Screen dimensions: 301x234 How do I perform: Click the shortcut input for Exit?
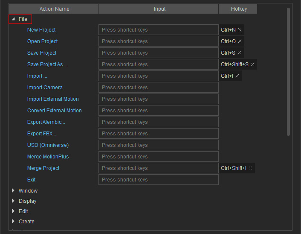click(x=158, y=180)
